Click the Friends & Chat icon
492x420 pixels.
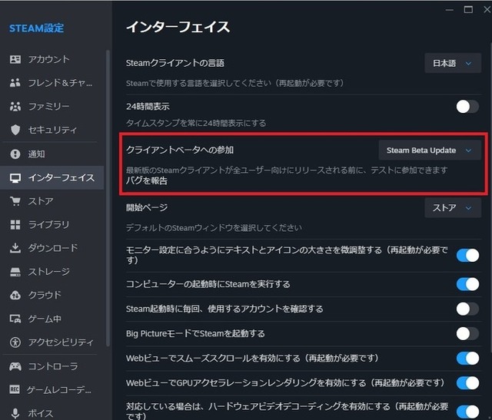coord(15,83)
